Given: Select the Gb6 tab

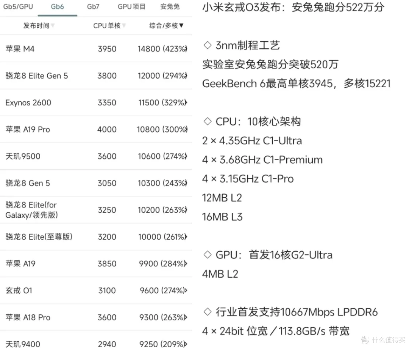Looking at the screenshot, I should pyautogui.click(x=58, y=6).
